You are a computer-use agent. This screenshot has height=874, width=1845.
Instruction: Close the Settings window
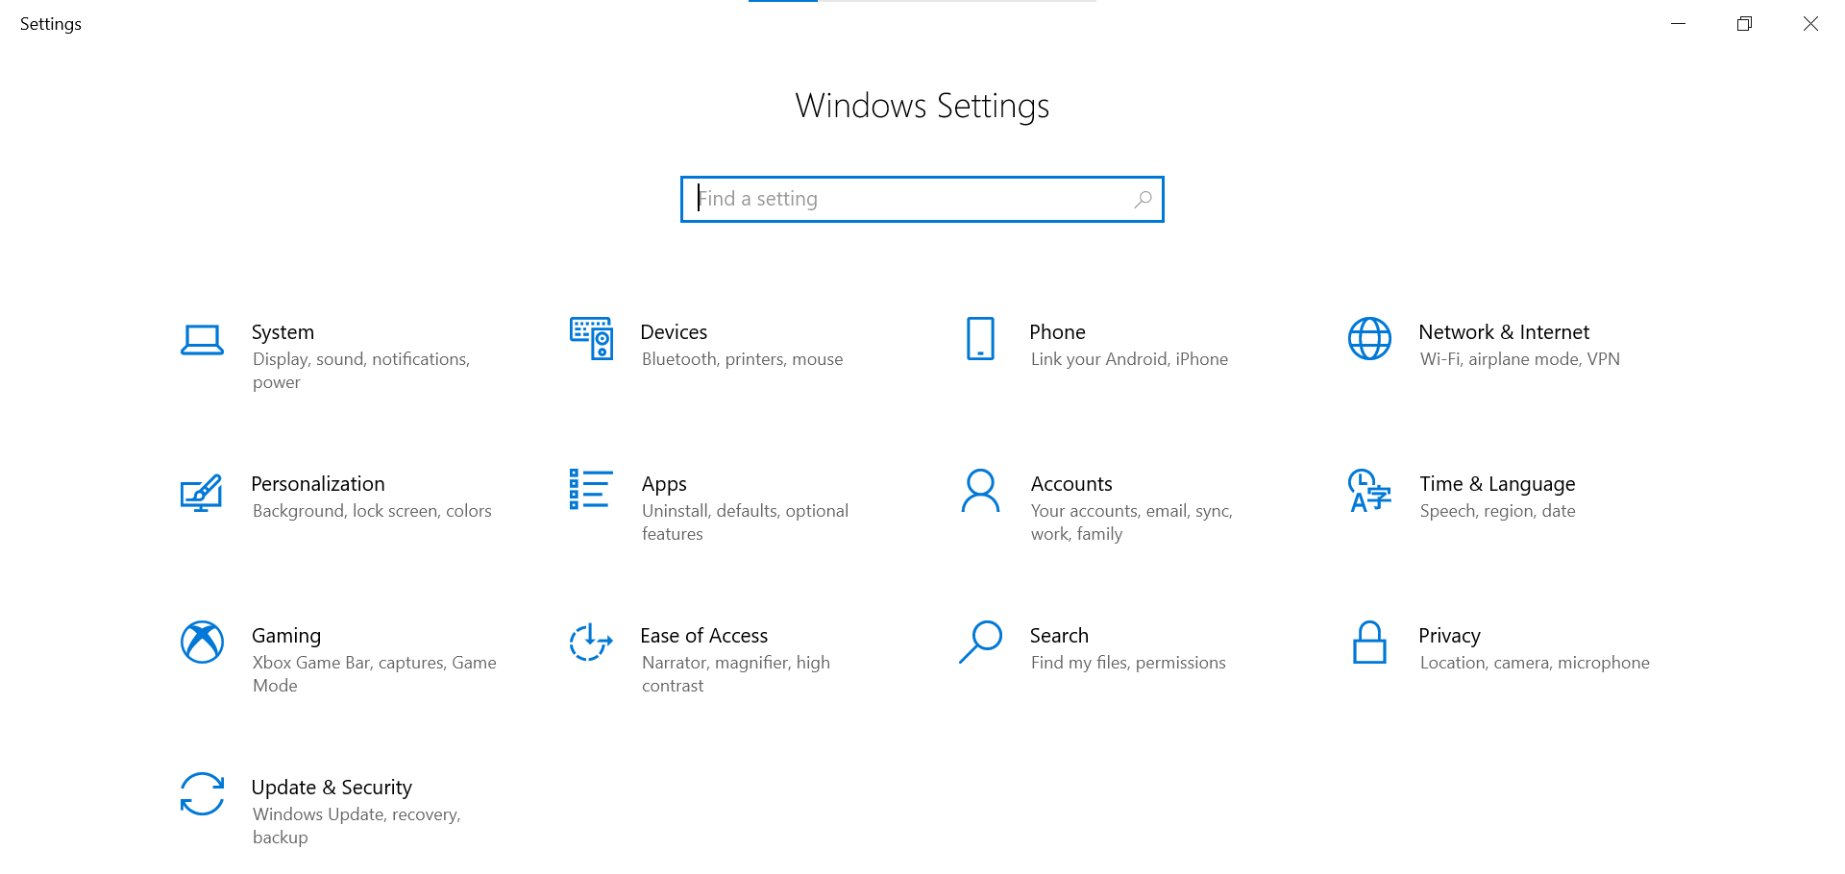coord(1810,24)
